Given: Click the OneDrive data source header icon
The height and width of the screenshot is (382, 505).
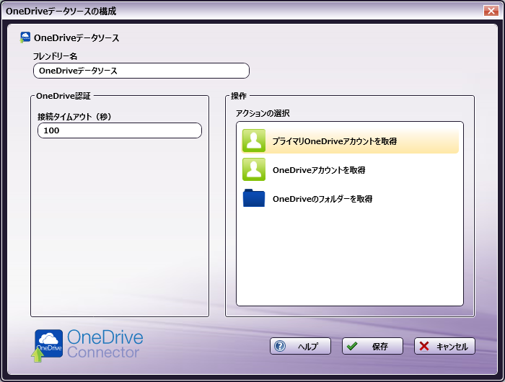Looking at the screenshot, I should tap(25, 37).
